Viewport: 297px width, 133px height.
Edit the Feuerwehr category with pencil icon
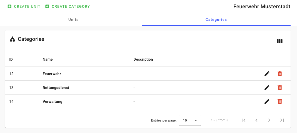click(x=267, y=74)
